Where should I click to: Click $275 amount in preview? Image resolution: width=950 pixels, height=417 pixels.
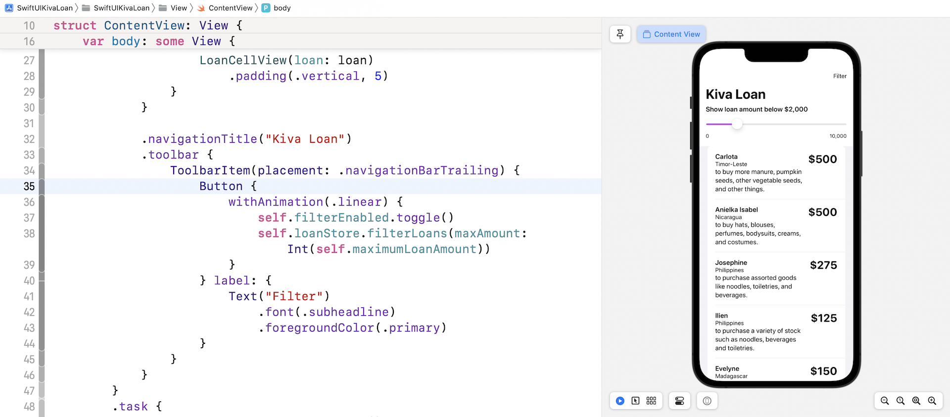[823, 265]
